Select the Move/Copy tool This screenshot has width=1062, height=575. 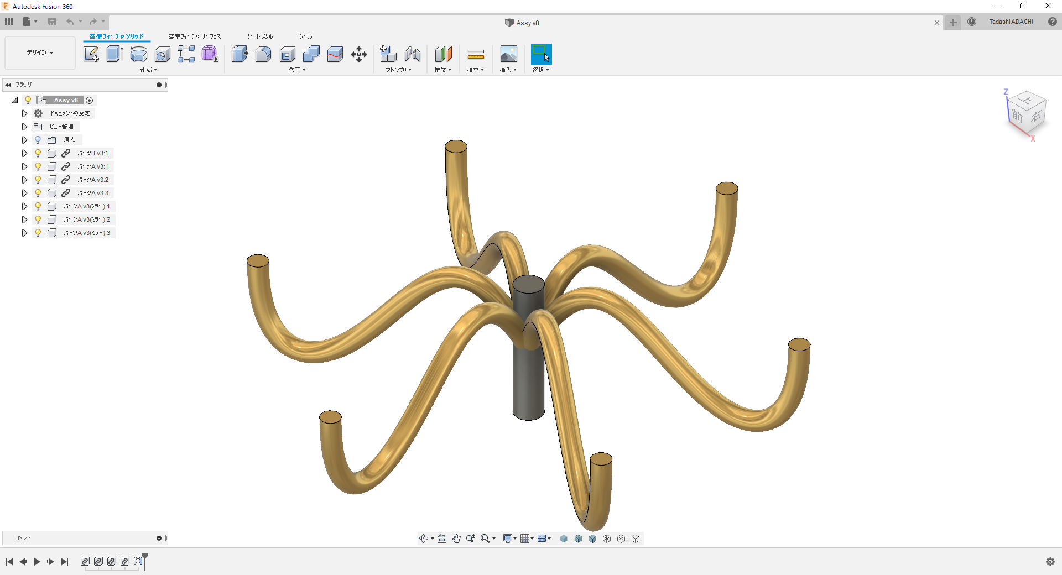click(358, 54)
